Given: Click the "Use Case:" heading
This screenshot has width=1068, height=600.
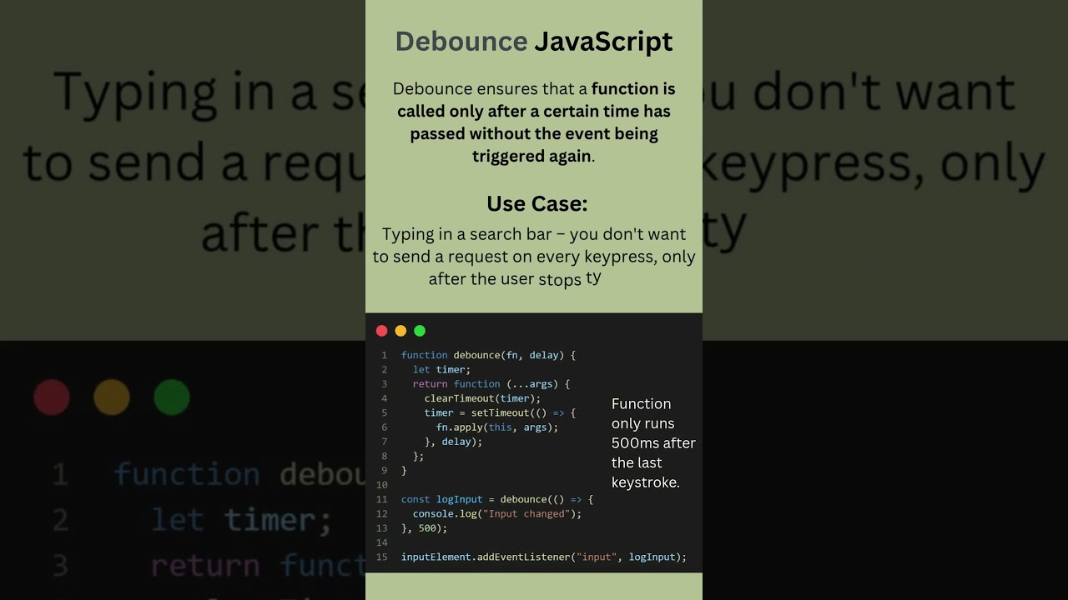Looking at the screenshot, I should 537,204.
